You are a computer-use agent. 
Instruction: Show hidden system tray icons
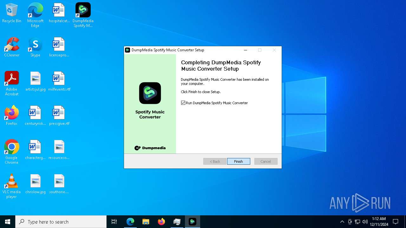click(x=342, y=222)
